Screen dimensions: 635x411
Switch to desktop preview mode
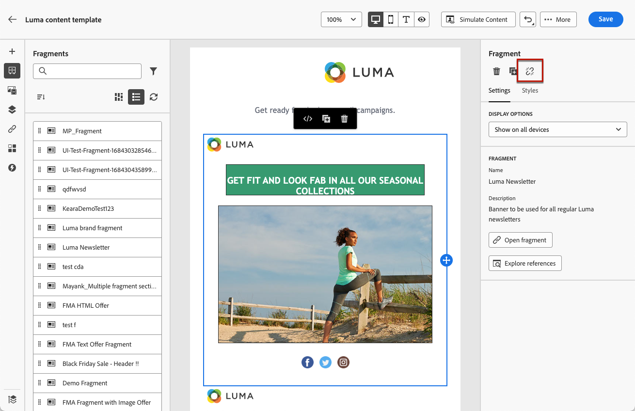[375, 19]
